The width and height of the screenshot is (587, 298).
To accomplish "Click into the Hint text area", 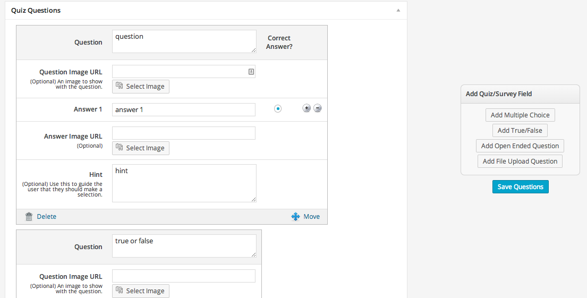I will tap(184, 183).
